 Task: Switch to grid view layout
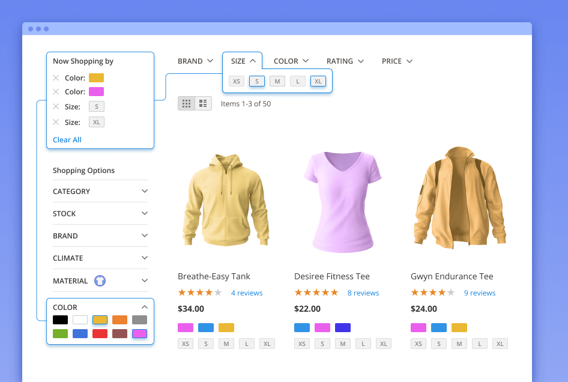(187, 103)
